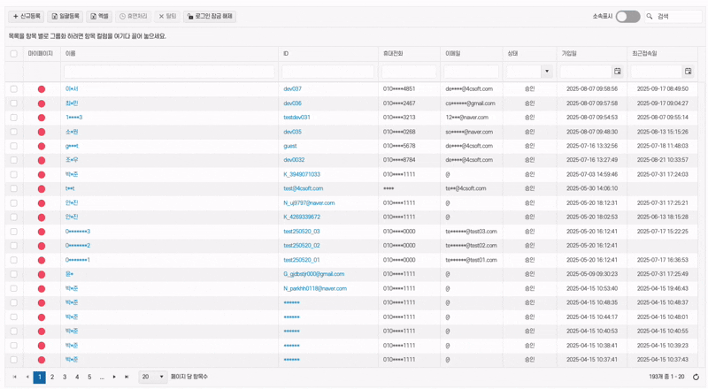Click red 마이페이지 dot for dev037 row
Viewport: 708px width, 389px height.
click(x=41, y=89)
